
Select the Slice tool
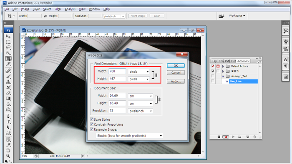tap(8, 64)
